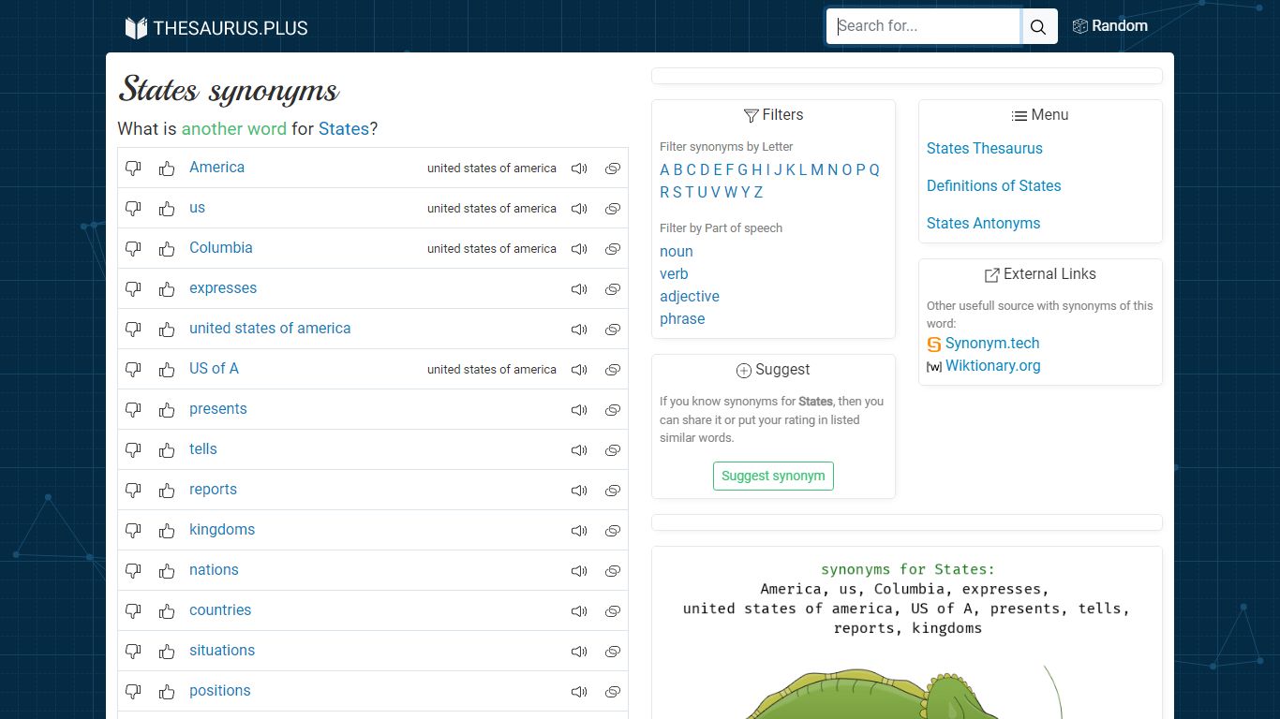Thumbs down the synonym nations
The height and width of the screenshot is (719, 1280).
[x=133, y=571]
